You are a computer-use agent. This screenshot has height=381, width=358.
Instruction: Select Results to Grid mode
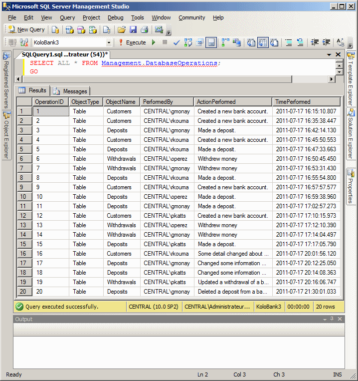pyautogui.click(x=263, y=42)
